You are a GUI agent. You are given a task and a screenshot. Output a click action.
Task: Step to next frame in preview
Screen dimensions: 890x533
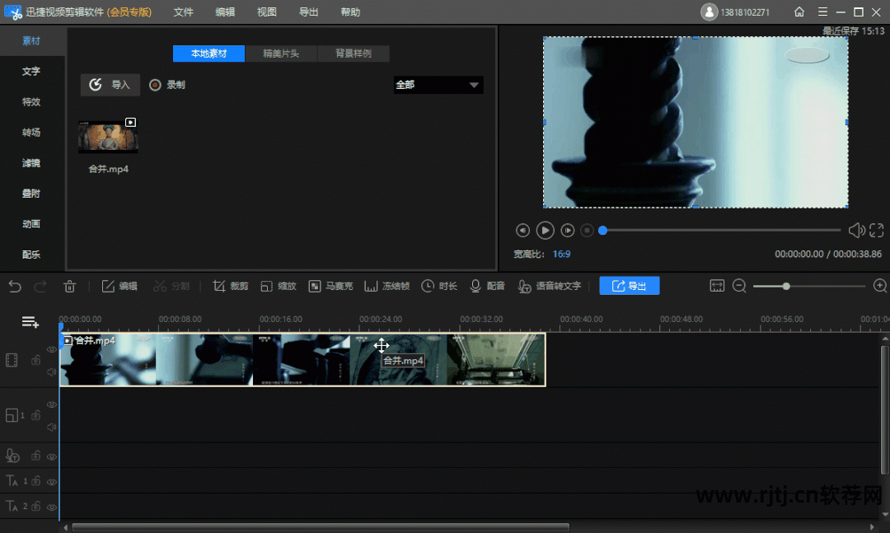coord(568,230)
